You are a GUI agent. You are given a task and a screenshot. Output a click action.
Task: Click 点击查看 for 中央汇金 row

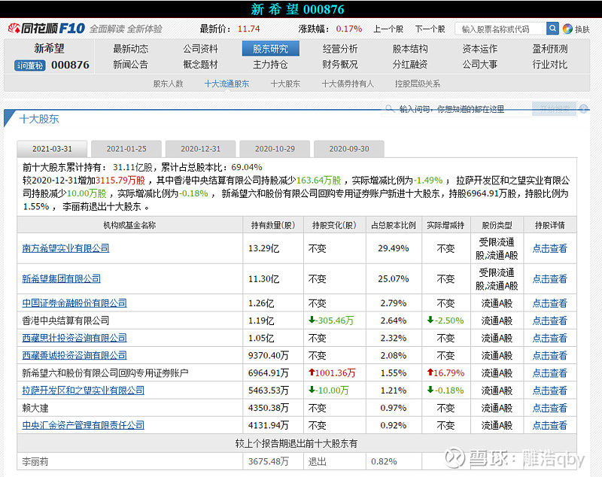[x=550, y=425]
